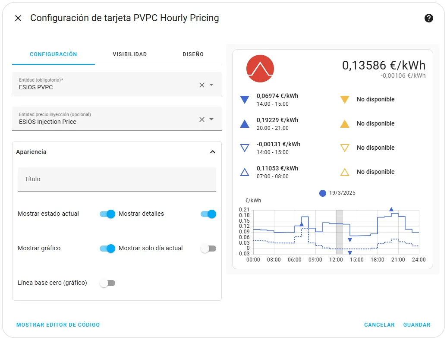Click the red PVPC price status icon
The width and height of the screenshot is (447, 340).
click(x=260, y=69)
